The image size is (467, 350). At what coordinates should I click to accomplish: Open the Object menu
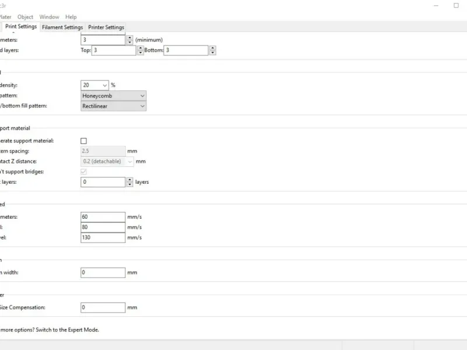coord(25,17)
